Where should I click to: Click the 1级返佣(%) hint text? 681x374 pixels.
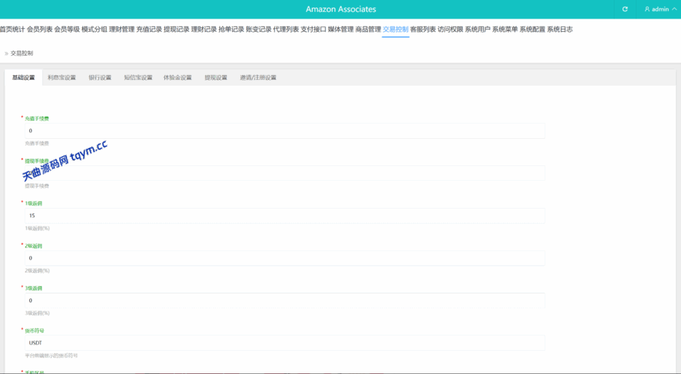coord(37,229)
